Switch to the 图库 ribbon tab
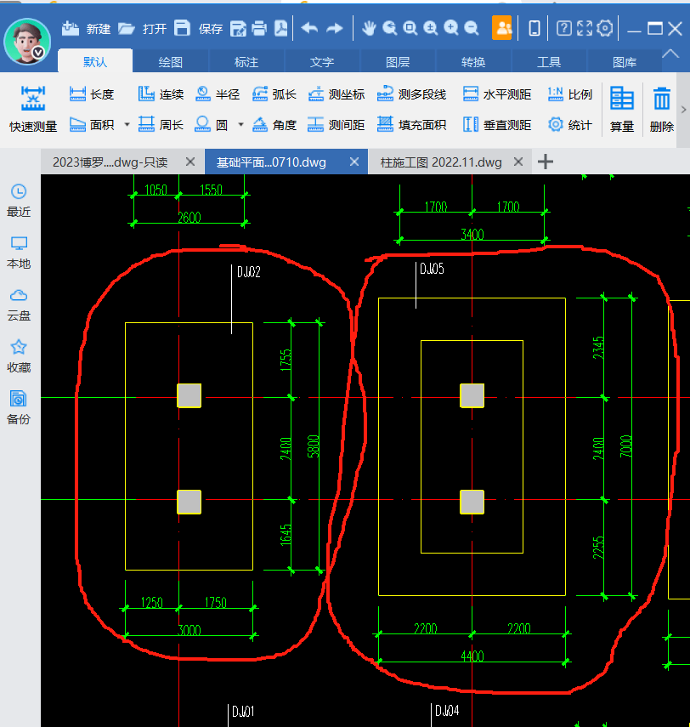Viewport: 690px width, 727px height. click(x=625, y=62)
